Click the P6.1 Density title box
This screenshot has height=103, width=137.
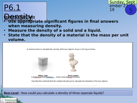[x=25, y=12]
